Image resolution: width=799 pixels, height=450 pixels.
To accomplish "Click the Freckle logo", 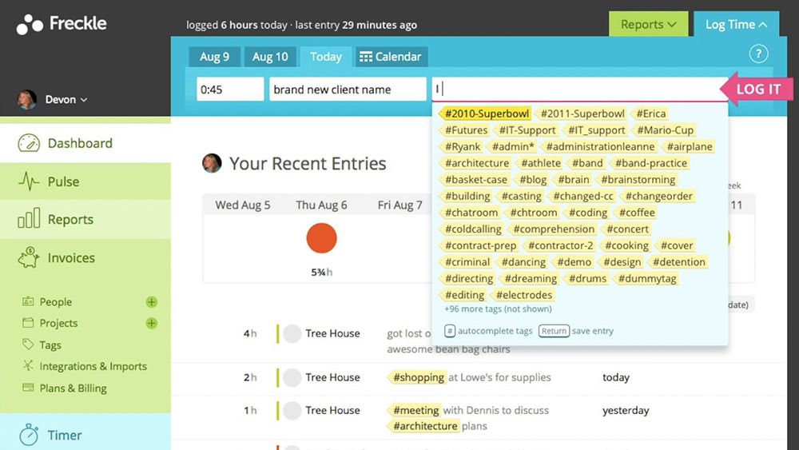I will 62,24.
